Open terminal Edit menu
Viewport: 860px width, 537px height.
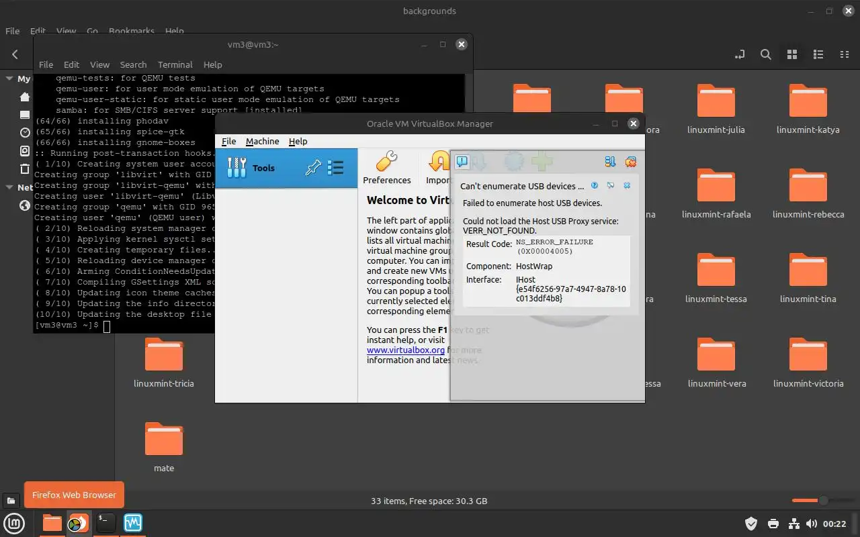tap(71, 64)
